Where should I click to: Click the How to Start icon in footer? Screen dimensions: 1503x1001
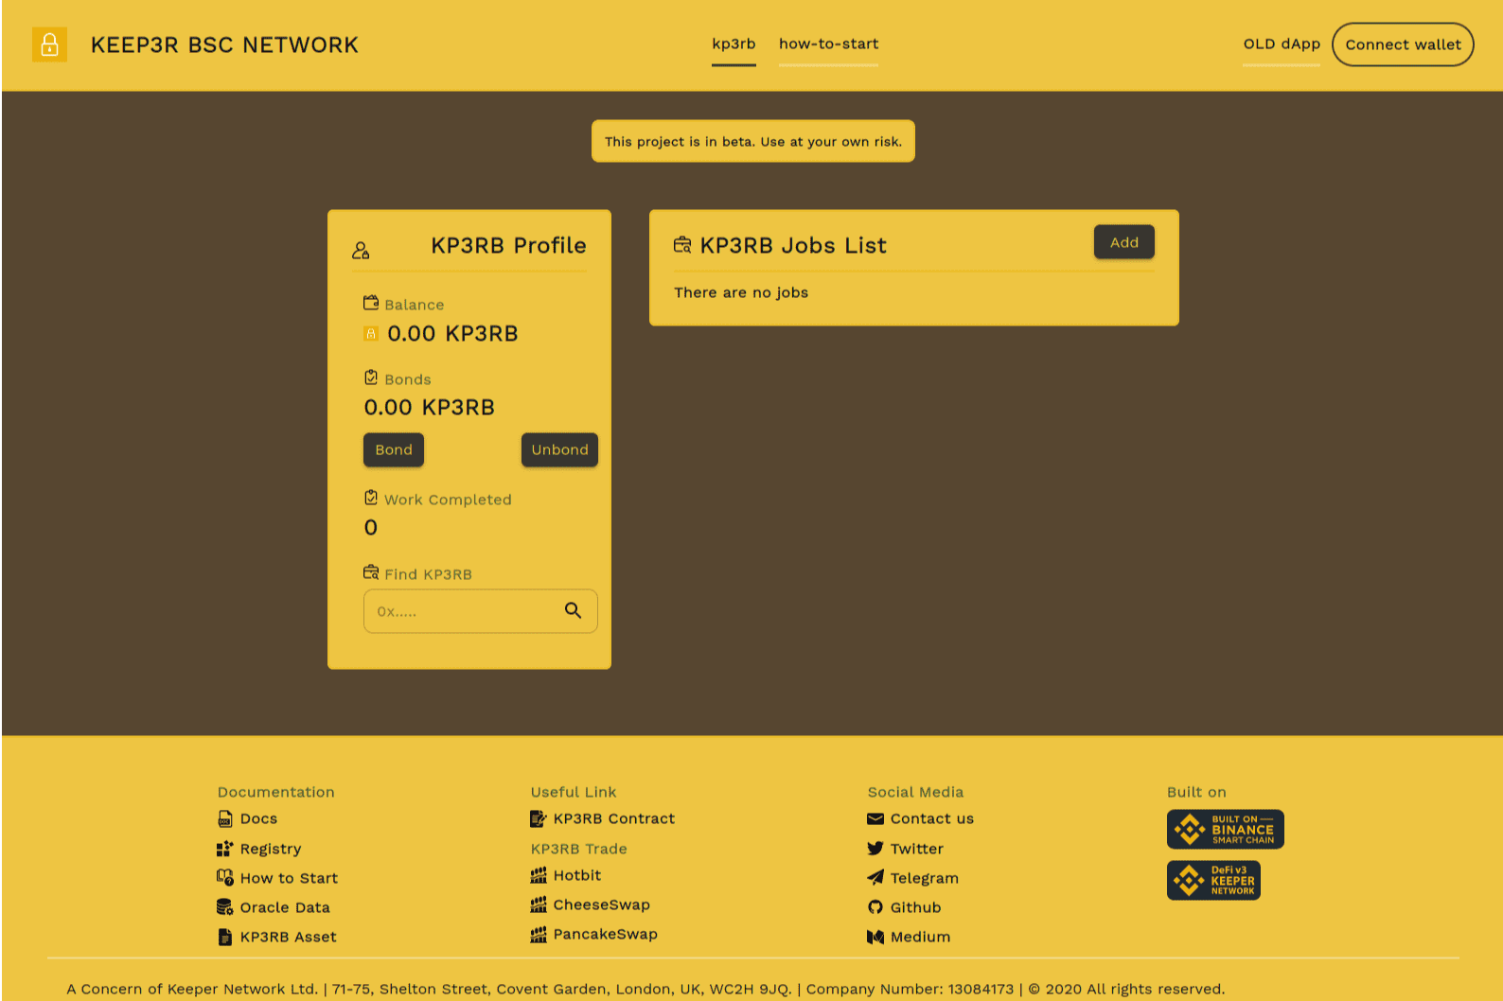(x=225, y=877)
